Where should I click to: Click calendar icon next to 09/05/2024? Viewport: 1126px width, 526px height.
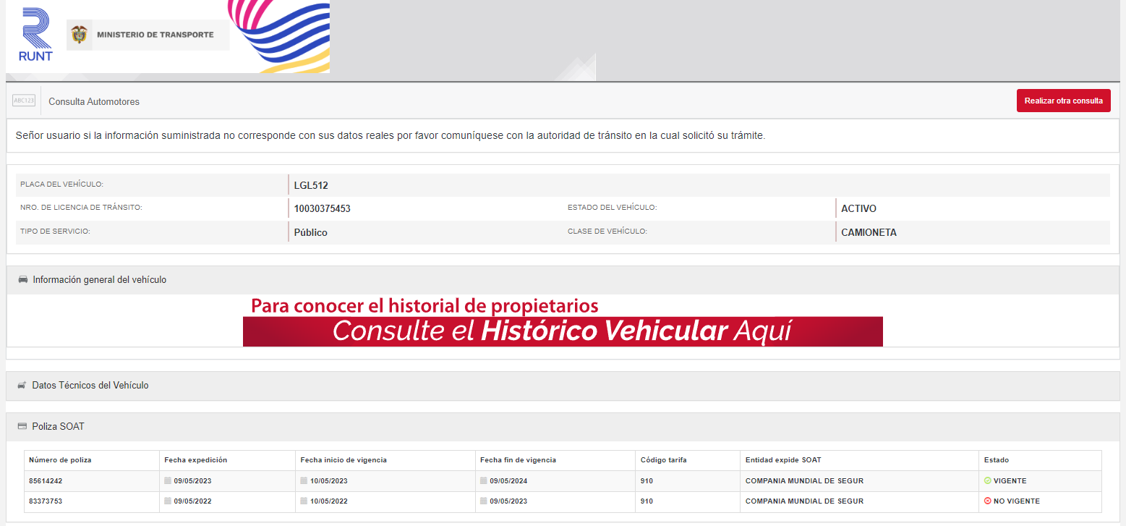pos(483,480)
